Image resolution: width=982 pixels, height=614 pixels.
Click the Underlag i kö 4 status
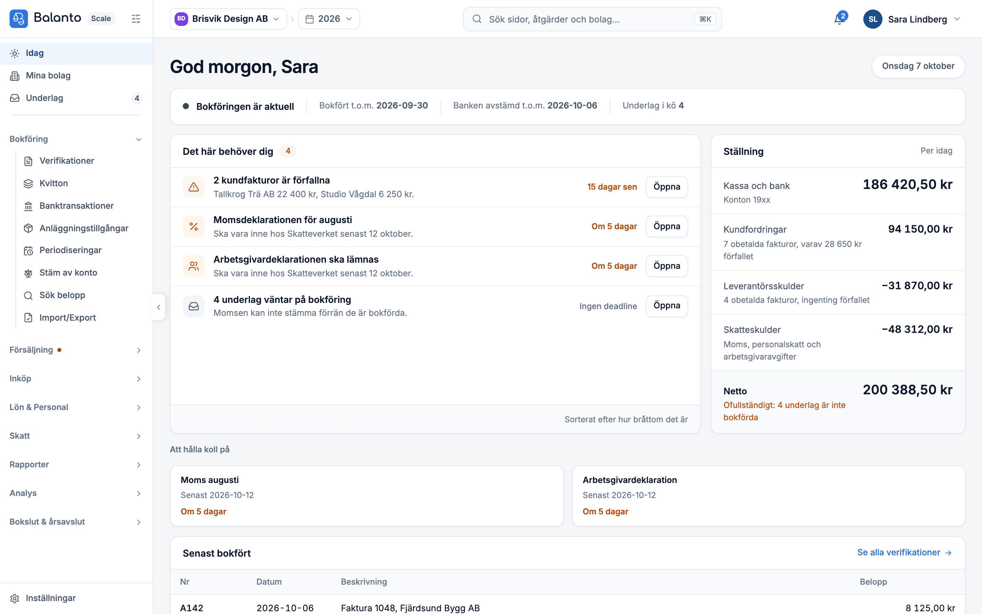pyautogui.click(x=653, y=106)
